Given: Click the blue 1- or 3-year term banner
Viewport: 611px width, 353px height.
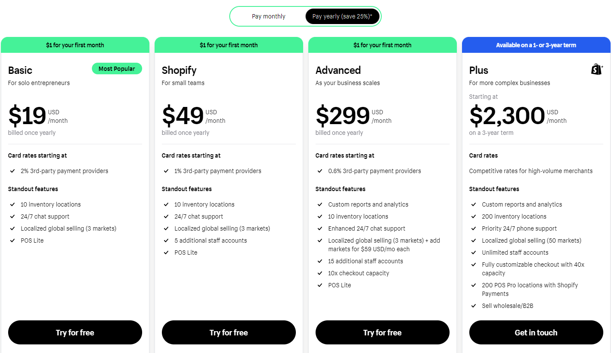Looking at the screenshot, I should (x=536, y=45).
